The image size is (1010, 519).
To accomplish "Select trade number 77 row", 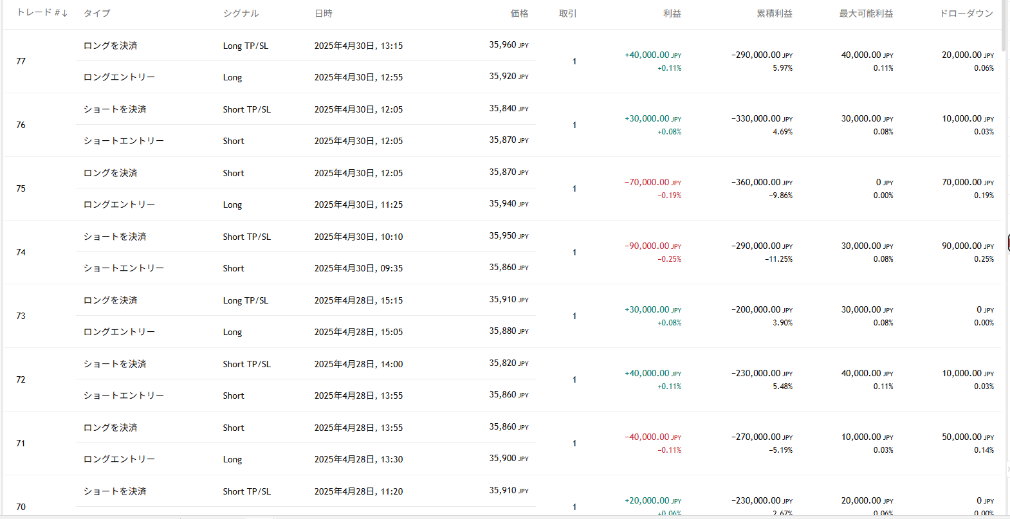I will (21, 61).
